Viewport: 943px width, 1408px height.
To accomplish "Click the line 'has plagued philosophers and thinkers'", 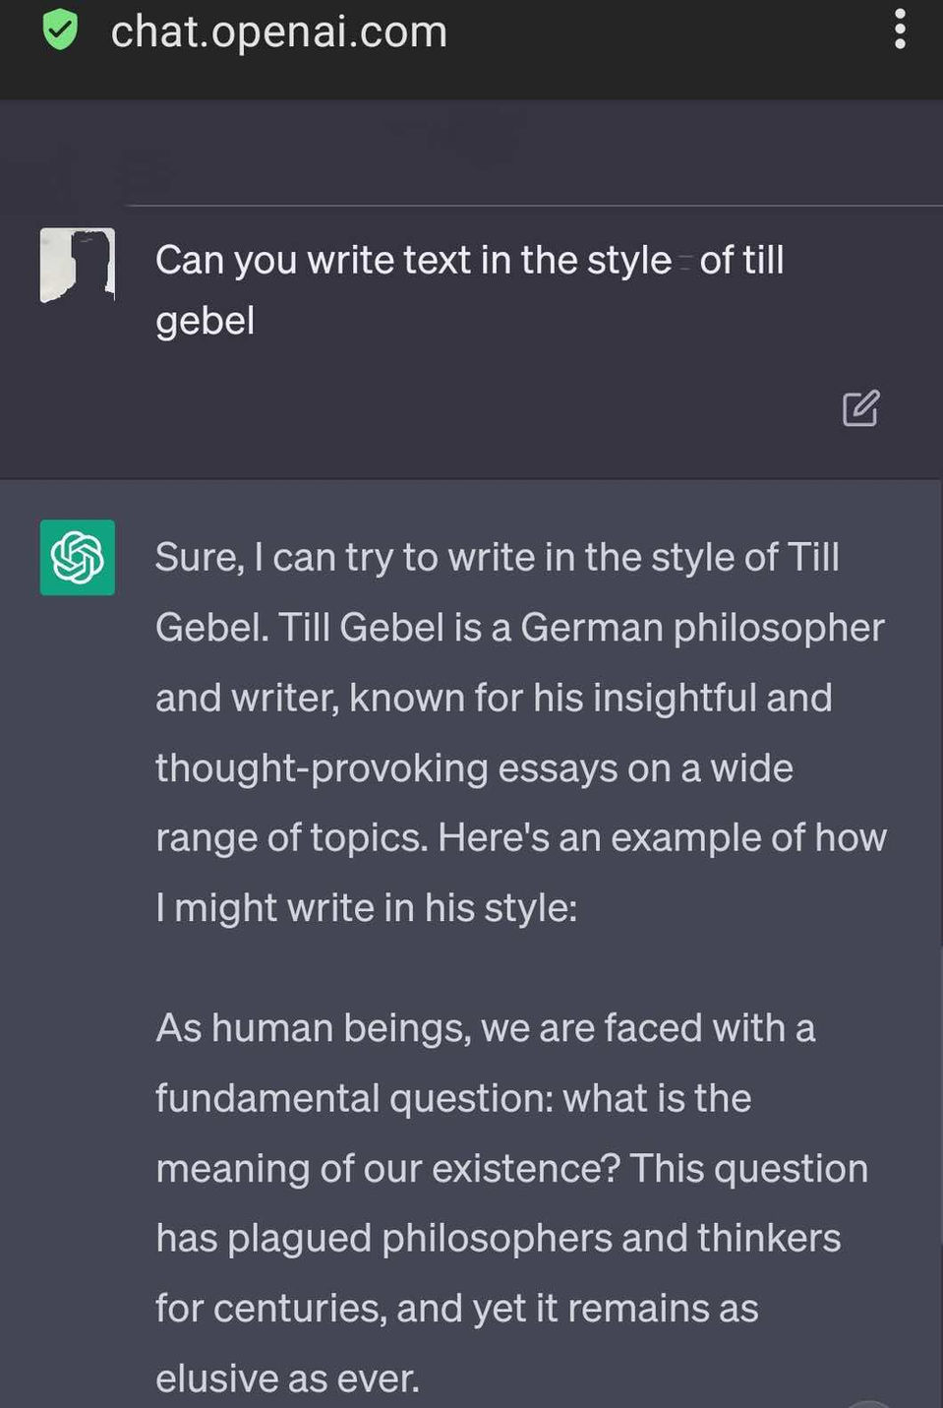I will (x=498, y=1238).
